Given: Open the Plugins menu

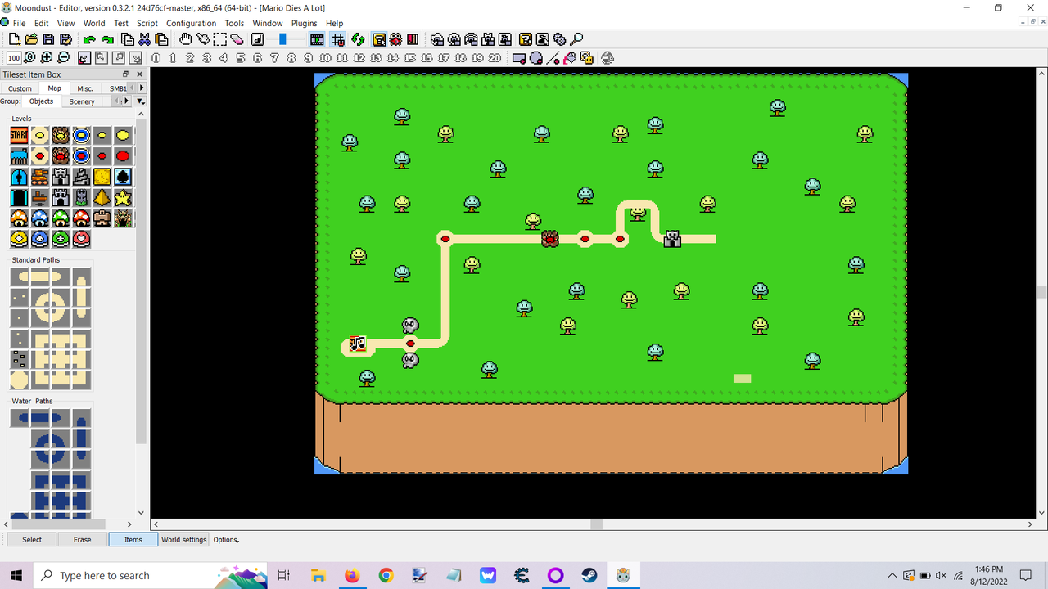Looking at the screenshot, I should click(x=304, y=23).
